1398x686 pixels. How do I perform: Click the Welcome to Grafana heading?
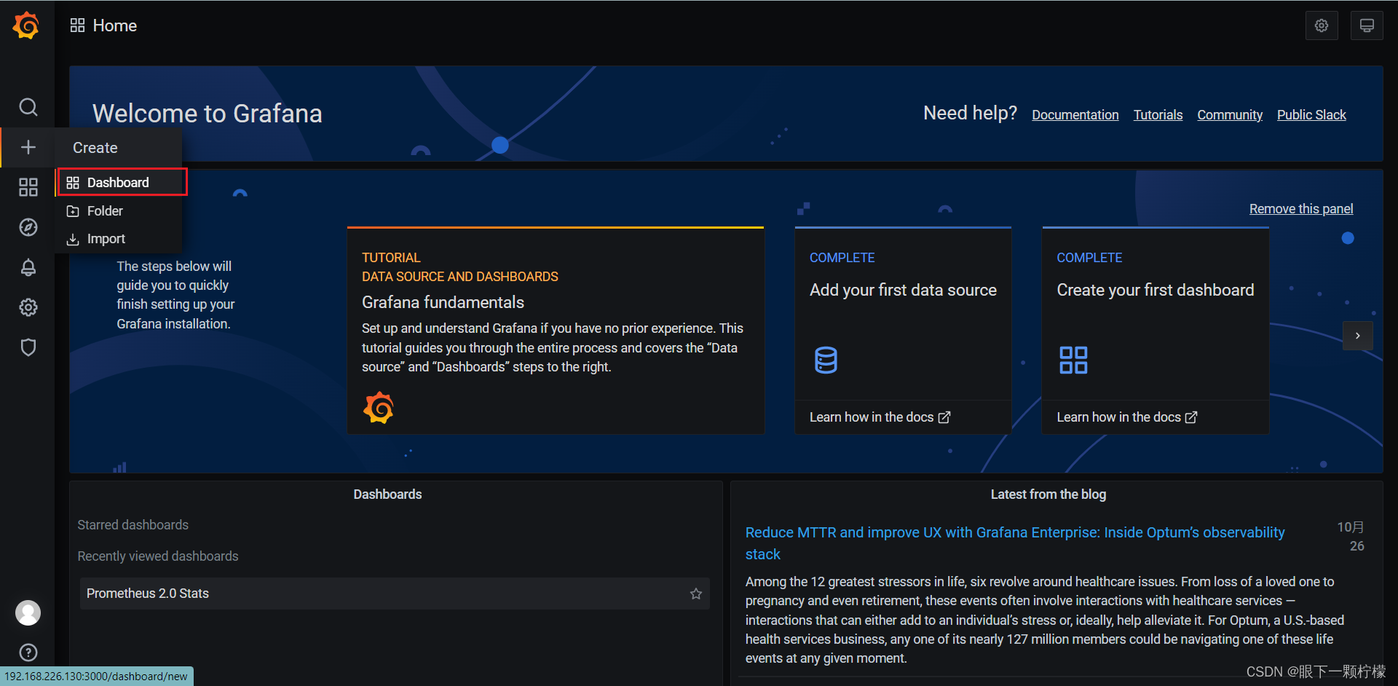pyautogui.click(x=208, y=114)
